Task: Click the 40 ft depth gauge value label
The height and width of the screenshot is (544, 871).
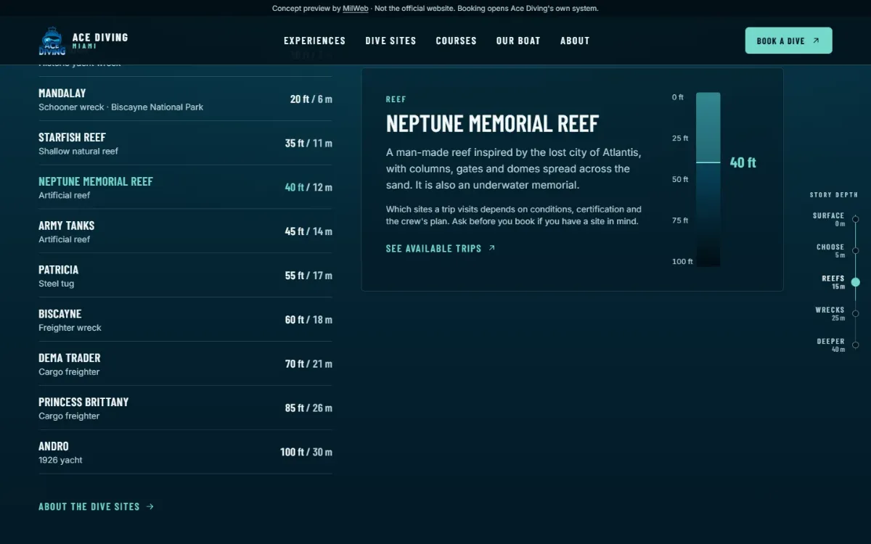Action: click(x=743, y=162)
